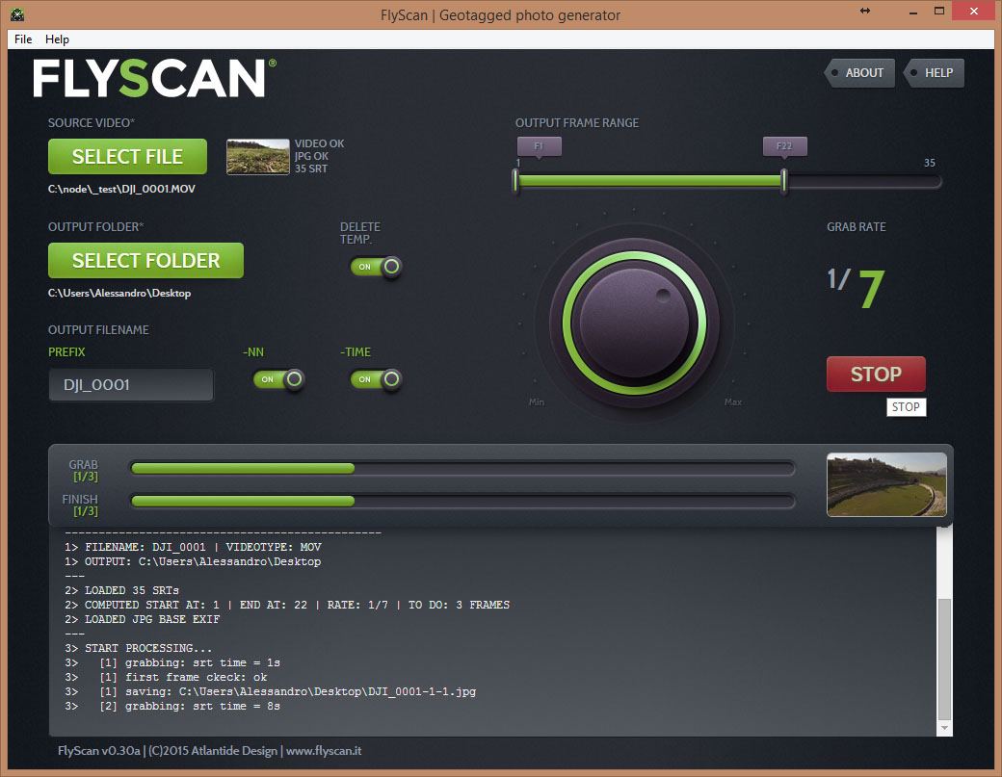Click the SELECT FILE button
Screen dimensions: 1002x777
pyautogui.click(x=127, y=156)
